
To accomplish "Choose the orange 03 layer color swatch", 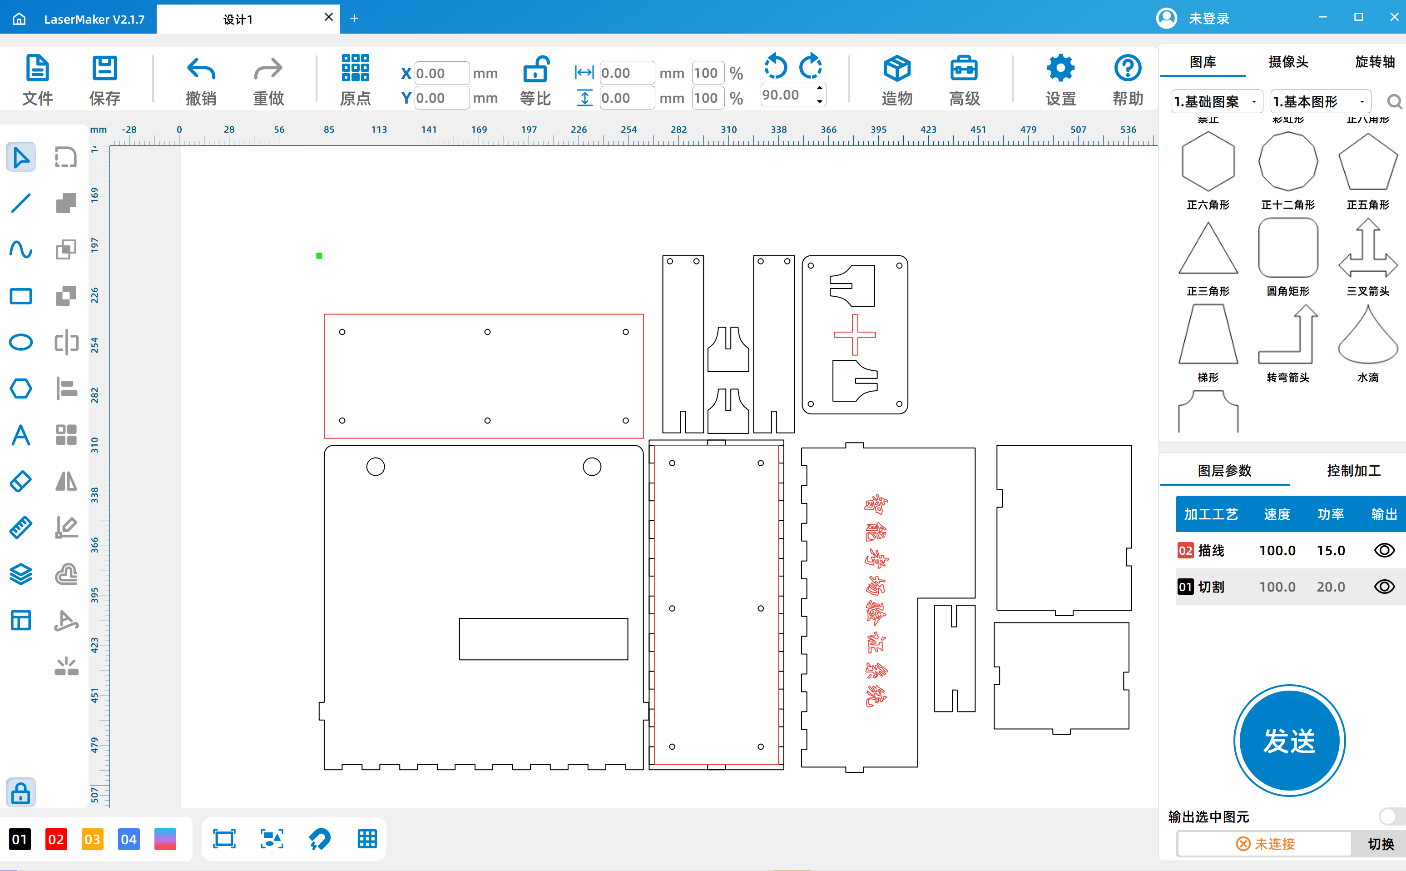I will [92, 839].
